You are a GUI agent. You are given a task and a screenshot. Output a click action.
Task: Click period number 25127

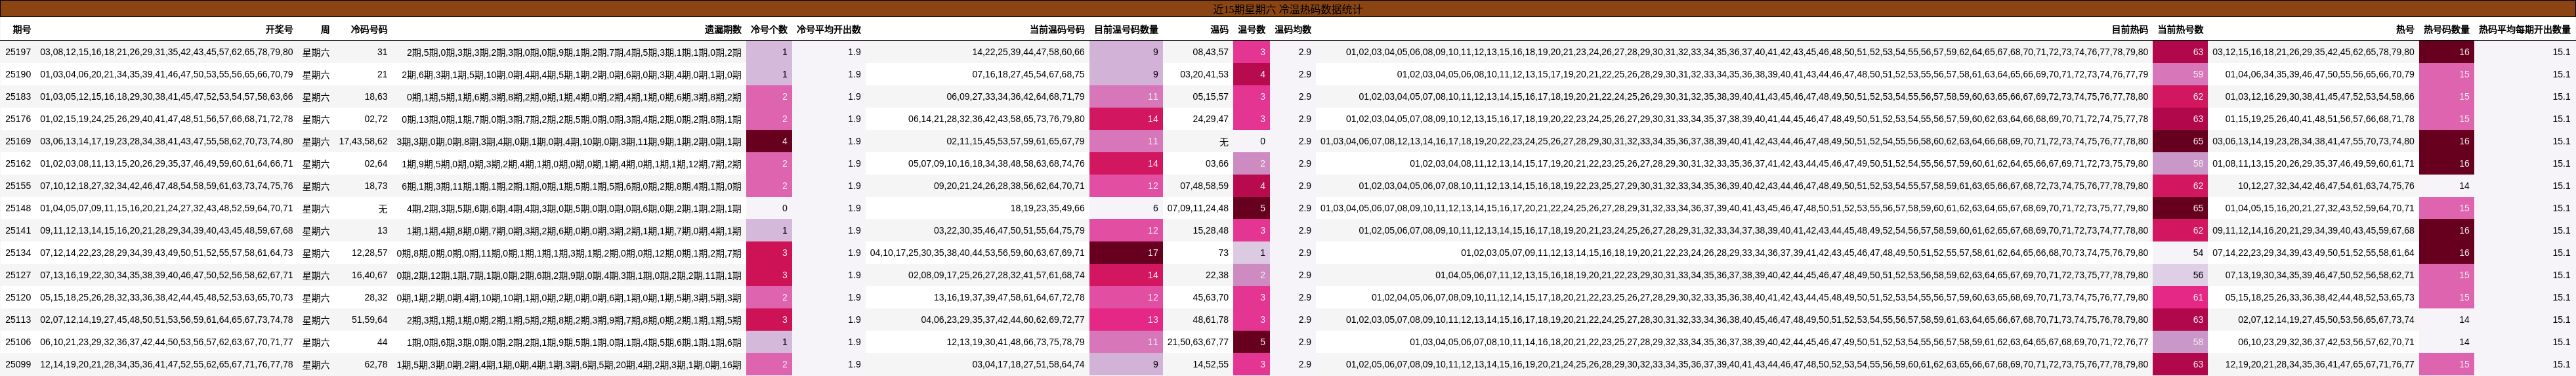[18, 275]
